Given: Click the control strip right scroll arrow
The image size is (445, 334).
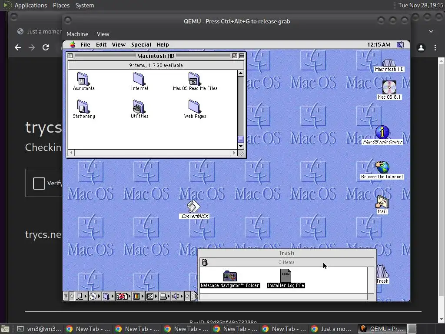Looking at the screenshot, I should pyautogui.click(x=187, y=296).
